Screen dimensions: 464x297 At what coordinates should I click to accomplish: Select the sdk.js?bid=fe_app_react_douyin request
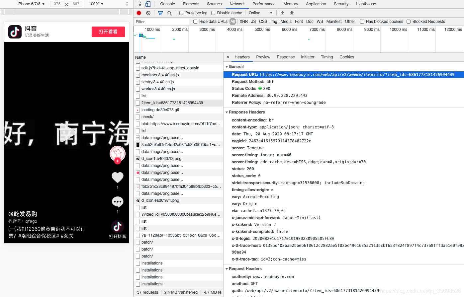coord(178,68)
